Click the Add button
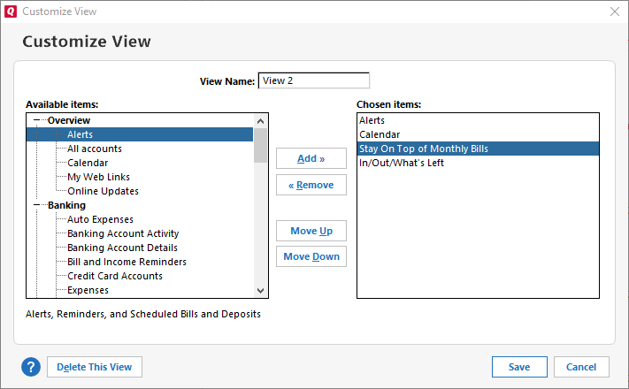 [x=311, y=158]
